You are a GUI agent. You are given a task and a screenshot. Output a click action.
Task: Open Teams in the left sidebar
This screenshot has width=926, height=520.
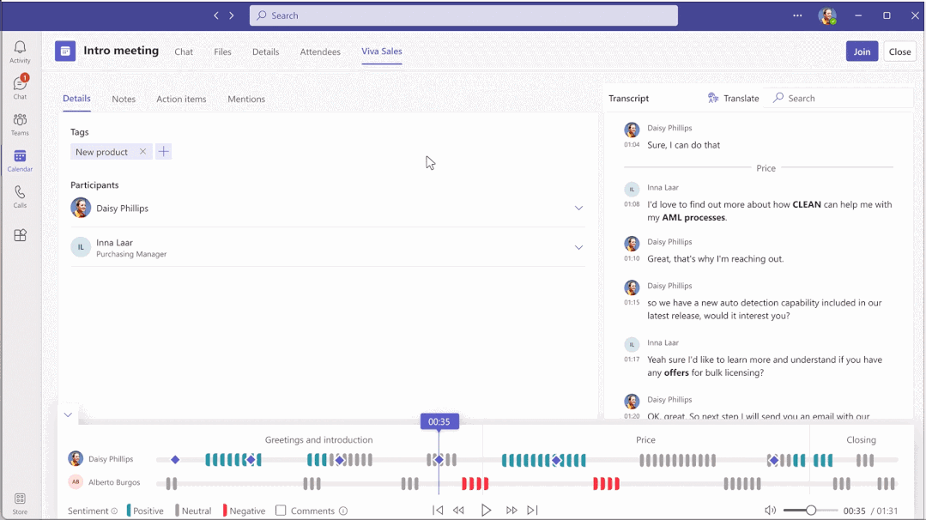[x=20, y=124]
